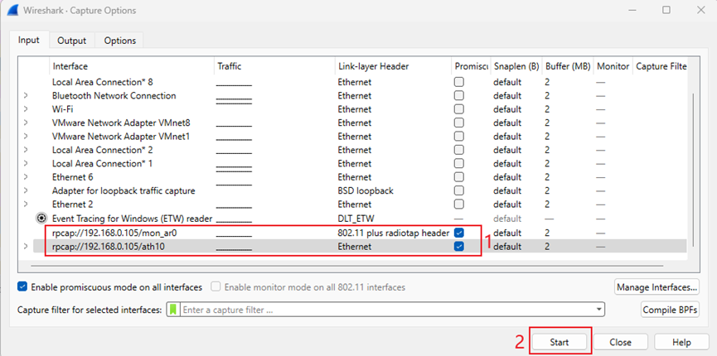Uncheck promiscuous for rpcap mon_ar0 interface
Viewport: 717px width, 356px height.
click(x=459, y=233)
